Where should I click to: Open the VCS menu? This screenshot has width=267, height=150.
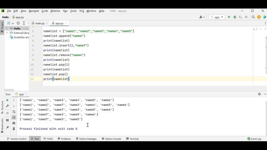(x=82, y=11)
